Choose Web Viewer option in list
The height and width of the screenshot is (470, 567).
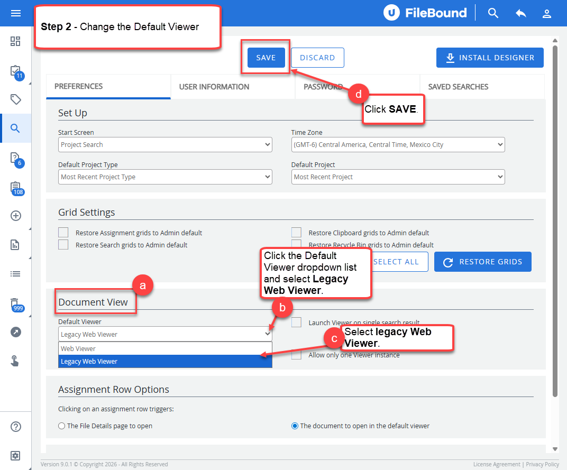[165, 348]
